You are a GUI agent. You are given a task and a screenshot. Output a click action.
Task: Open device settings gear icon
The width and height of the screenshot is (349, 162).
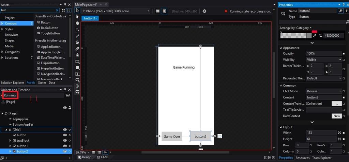click(204, 11)
